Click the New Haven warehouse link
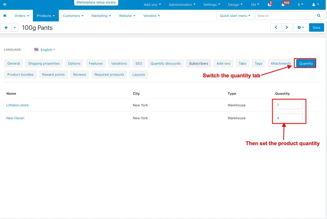The height and width of the screenshot is (219, 327). [15, 118]
